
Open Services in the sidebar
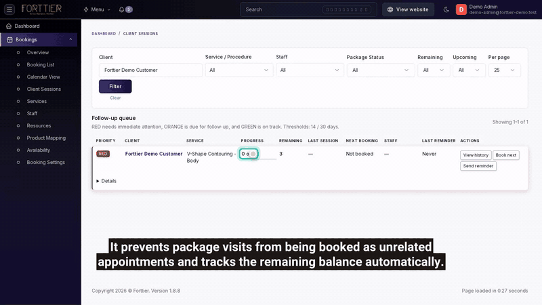coord(37,101)
